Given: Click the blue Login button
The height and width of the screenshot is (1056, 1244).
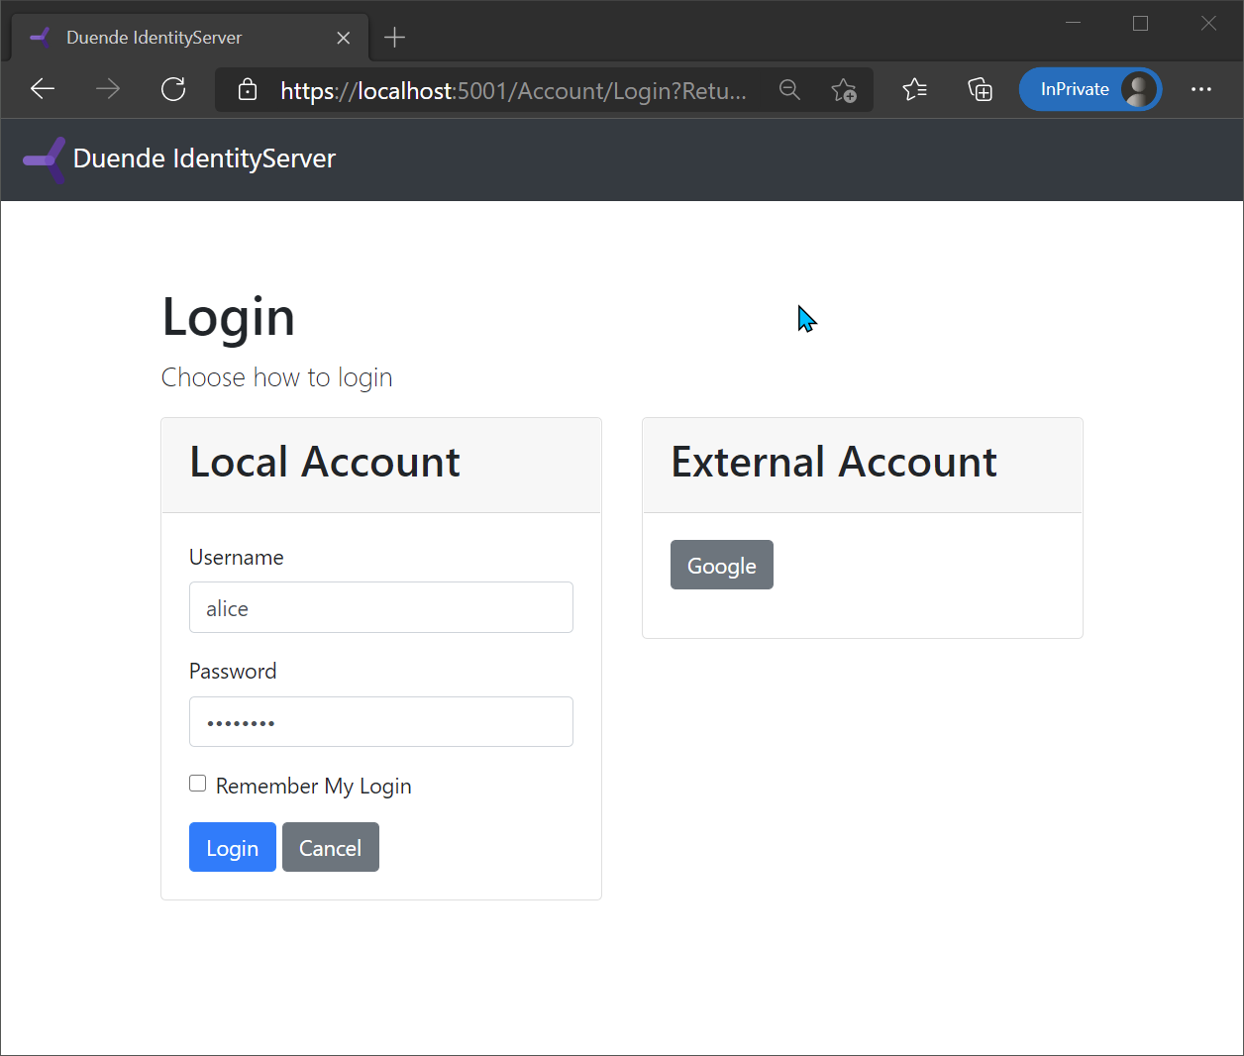Looking at the screenshot, I should (233, 847).
